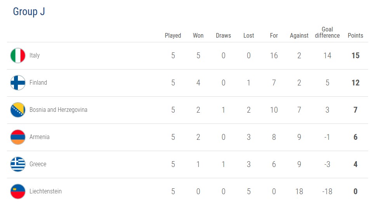Open the Liechtenstein team name

45,191
